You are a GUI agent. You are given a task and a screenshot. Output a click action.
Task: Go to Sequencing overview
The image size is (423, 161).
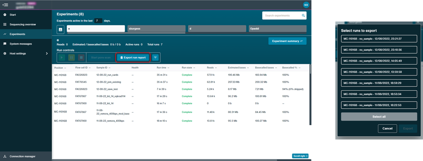pyautogui.click(x=26, y=24)
